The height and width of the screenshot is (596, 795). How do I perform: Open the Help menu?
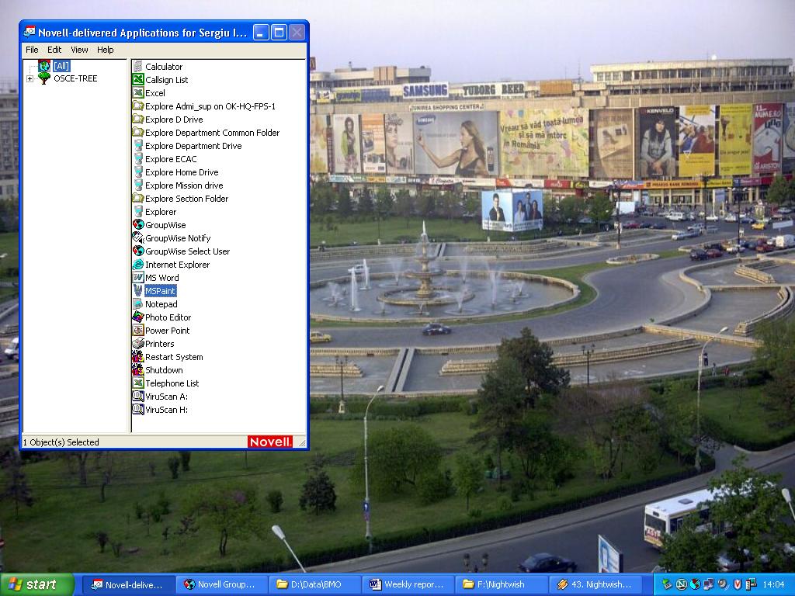point(105,50)
